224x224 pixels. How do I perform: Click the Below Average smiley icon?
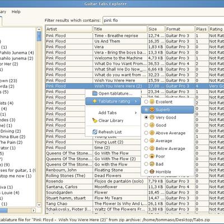click(x=152, y=148)
